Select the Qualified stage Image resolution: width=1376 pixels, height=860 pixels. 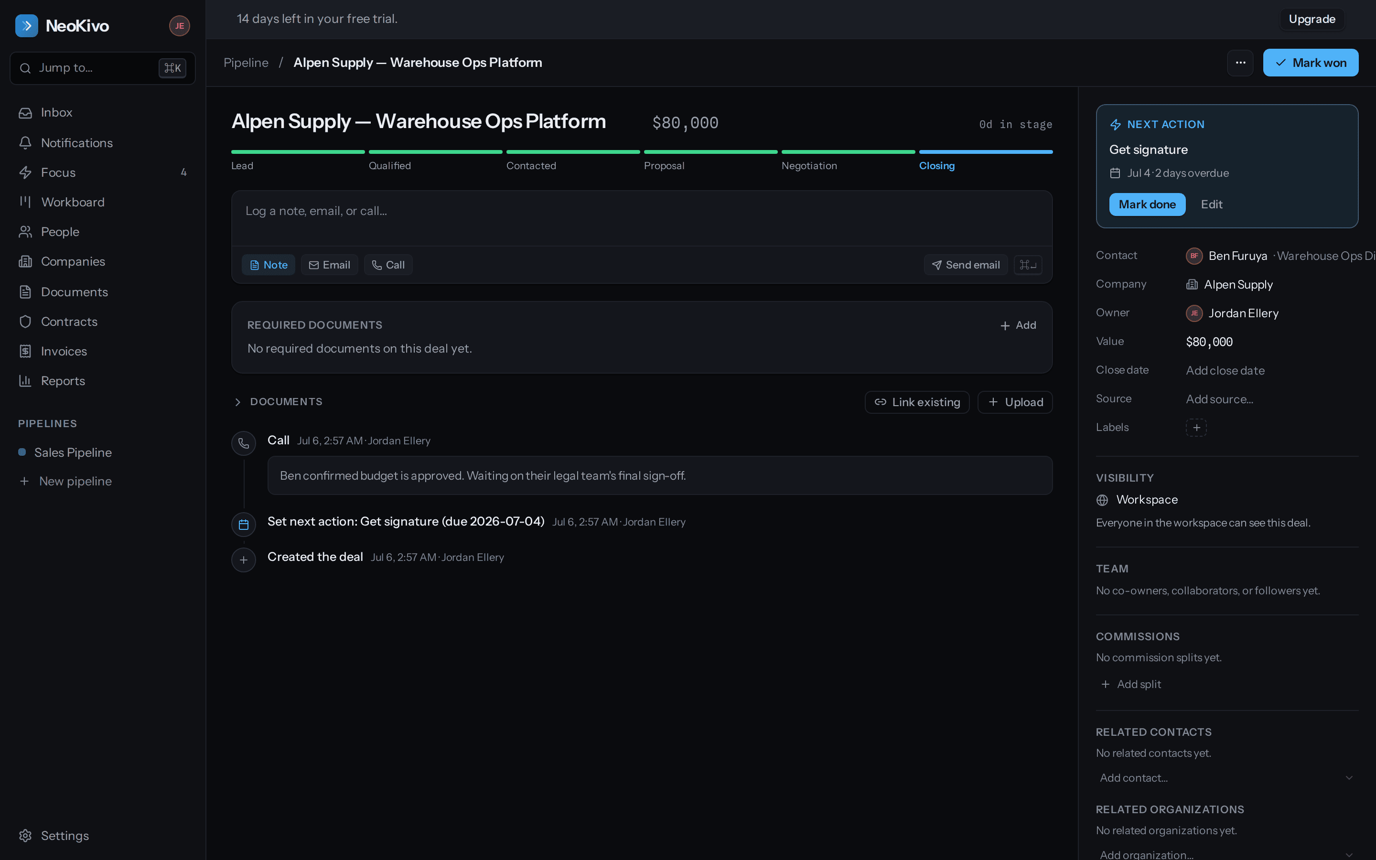435,161
